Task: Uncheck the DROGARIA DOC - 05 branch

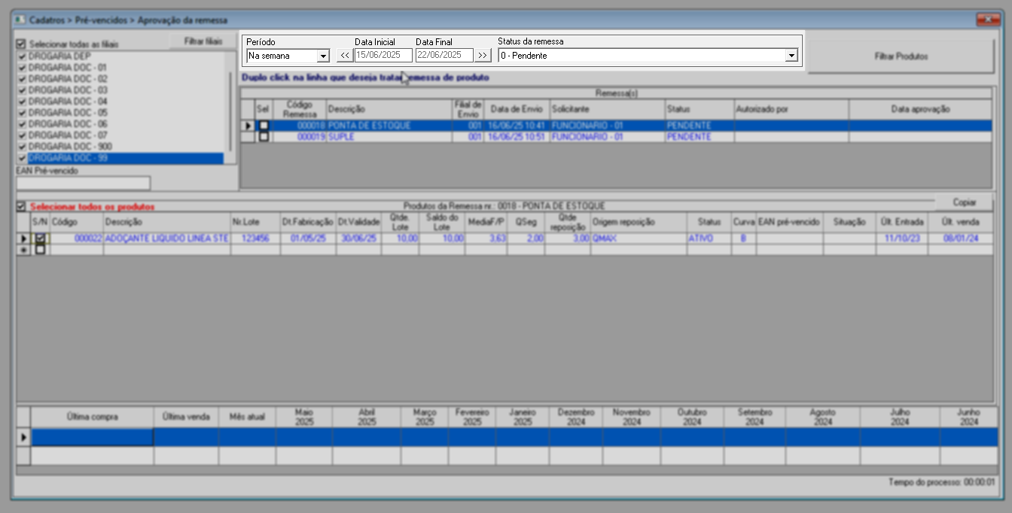Action: pyautogui.click(x=22, y=113)
